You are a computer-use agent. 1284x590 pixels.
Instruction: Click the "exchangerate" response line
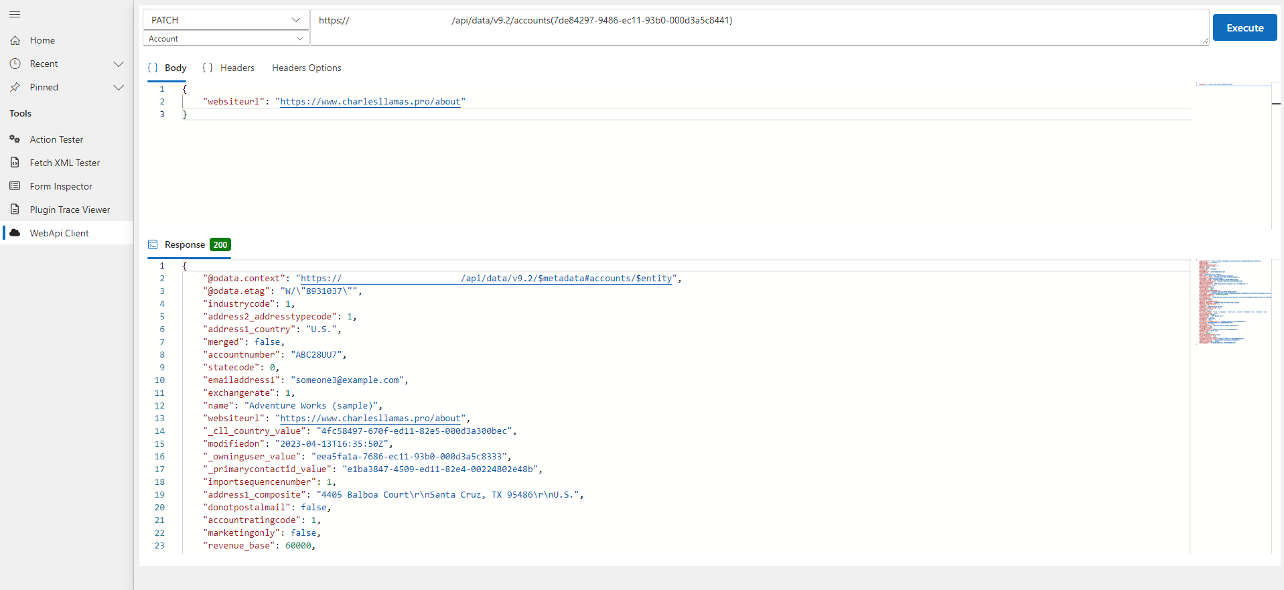(x=249, y=393)
